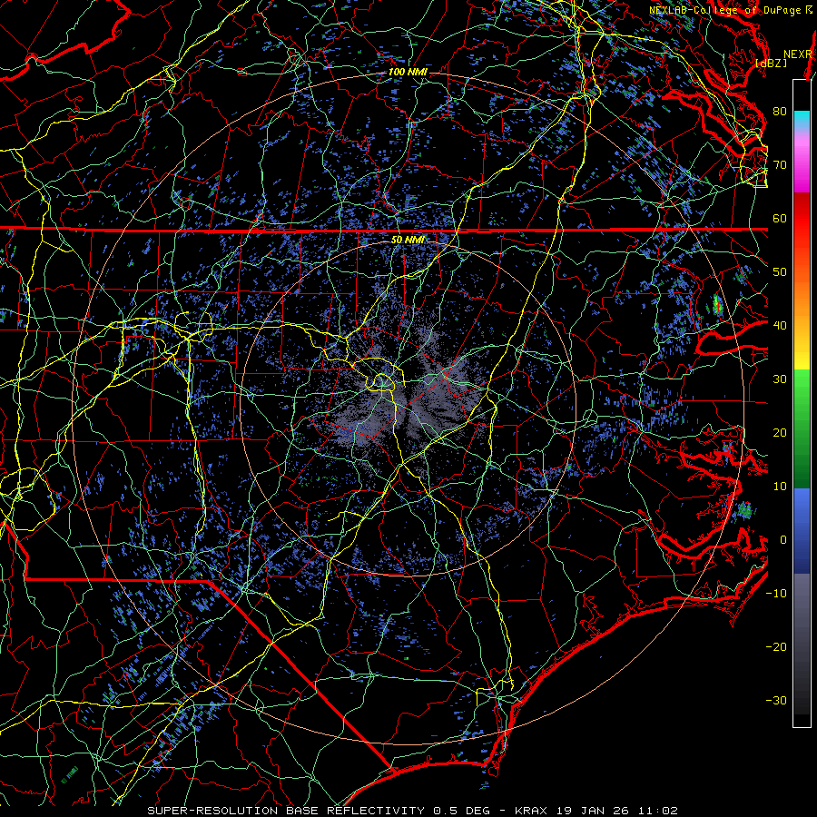This screenshot has height=817, width=817.
Task: Click the 80 value on dBZ scale
Action: coord(780,112)
